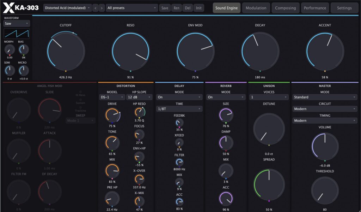Viewport: 361px width, 212px height.
Task: Switch to the Sound Engine tab
Action: [227, 8]
